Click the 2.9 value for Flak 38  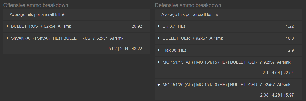(291, 50)
